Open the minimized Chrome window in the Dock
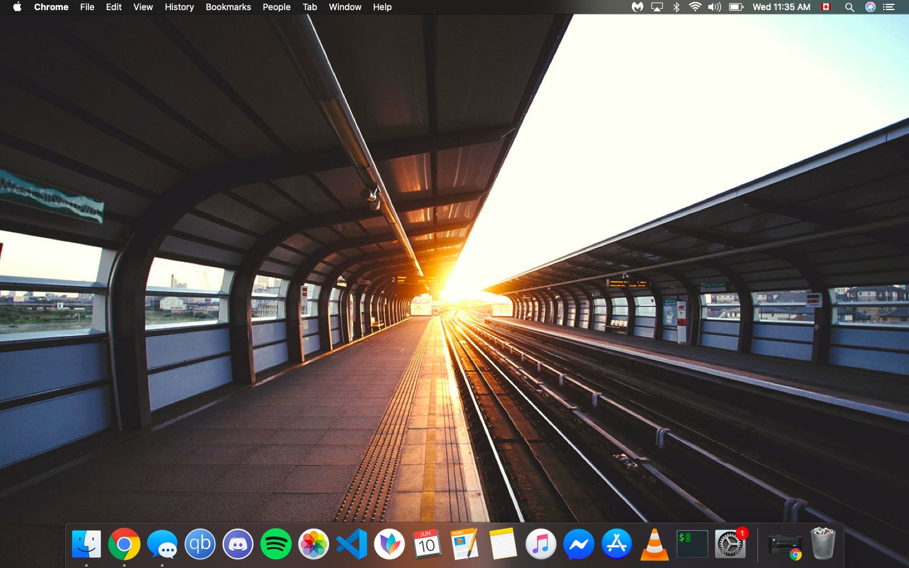The width and height of the screenshot is (909, 568). pyautogui.click(x=785, y=546)
